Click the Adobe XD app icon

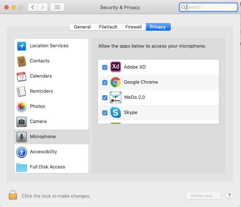116,67
